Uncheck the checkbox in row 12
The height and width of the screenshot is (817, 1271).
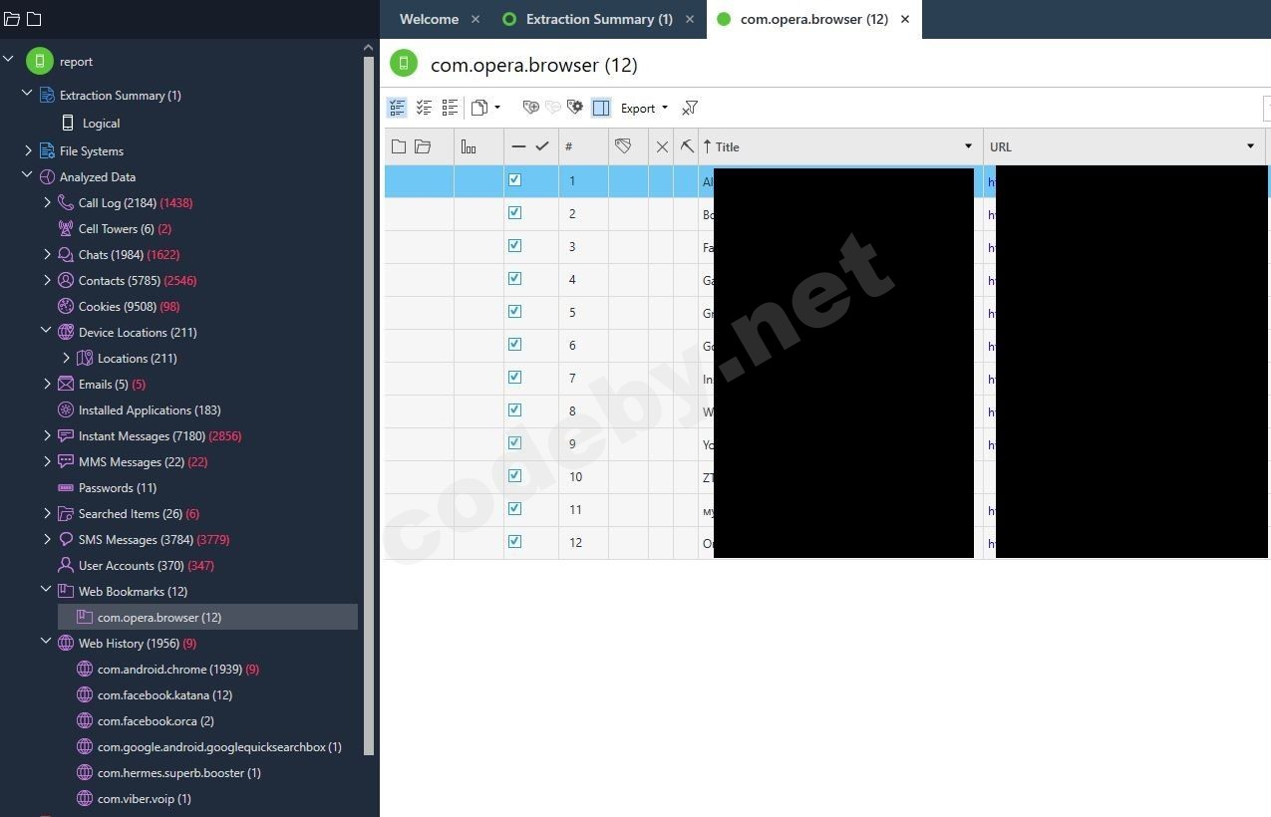[515, 542]
